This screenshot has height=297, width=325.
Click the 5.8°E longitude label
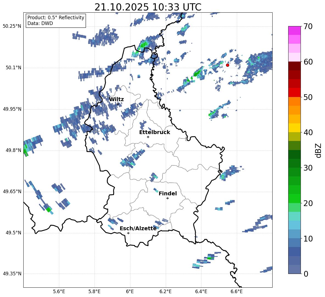pyautogui.click(x=94, y=292)
